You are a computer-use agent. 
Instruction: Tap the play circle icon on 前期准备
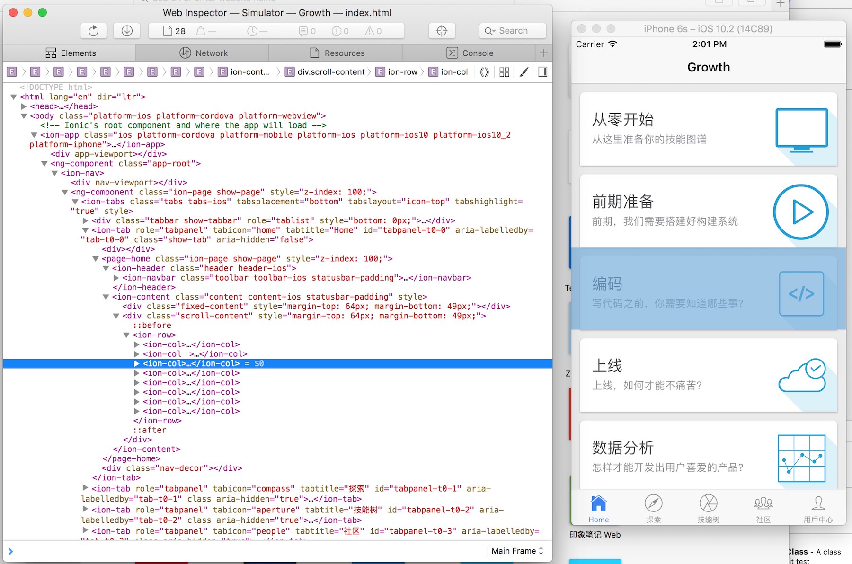click(x=801, y=212)
